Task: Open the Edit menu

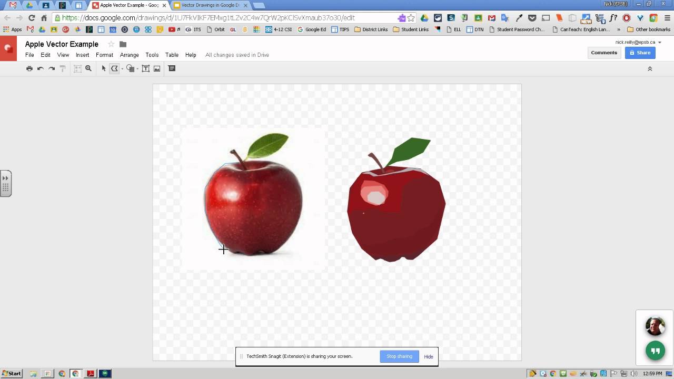Action: click(46, 55)
